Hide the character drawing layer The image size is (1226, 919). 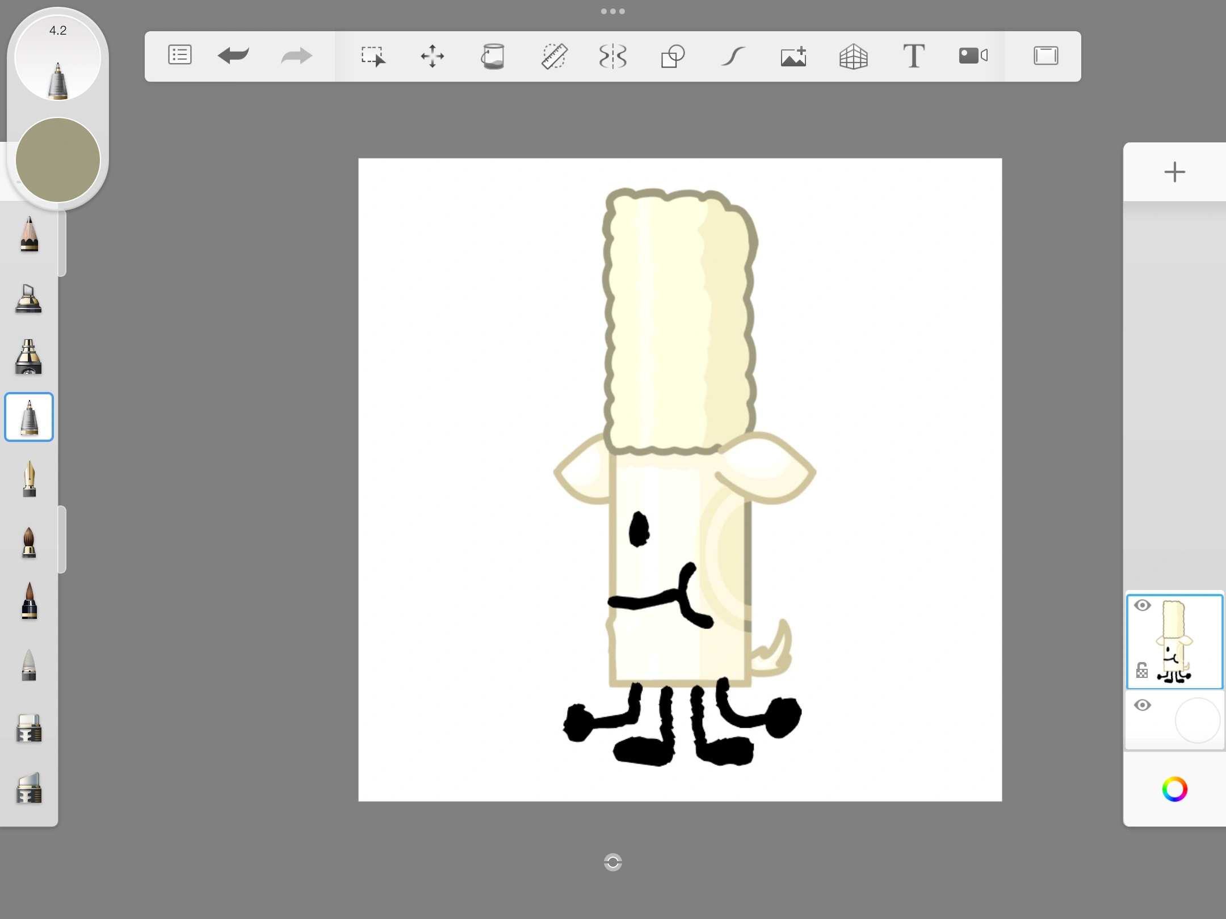pos(1142,605)
